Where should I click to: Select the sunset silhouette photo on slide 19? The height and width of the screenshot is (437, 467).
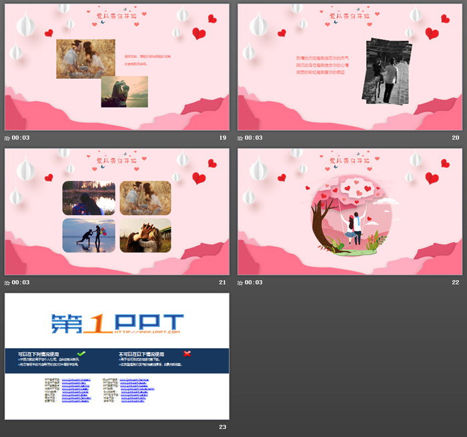pos(124,92)
